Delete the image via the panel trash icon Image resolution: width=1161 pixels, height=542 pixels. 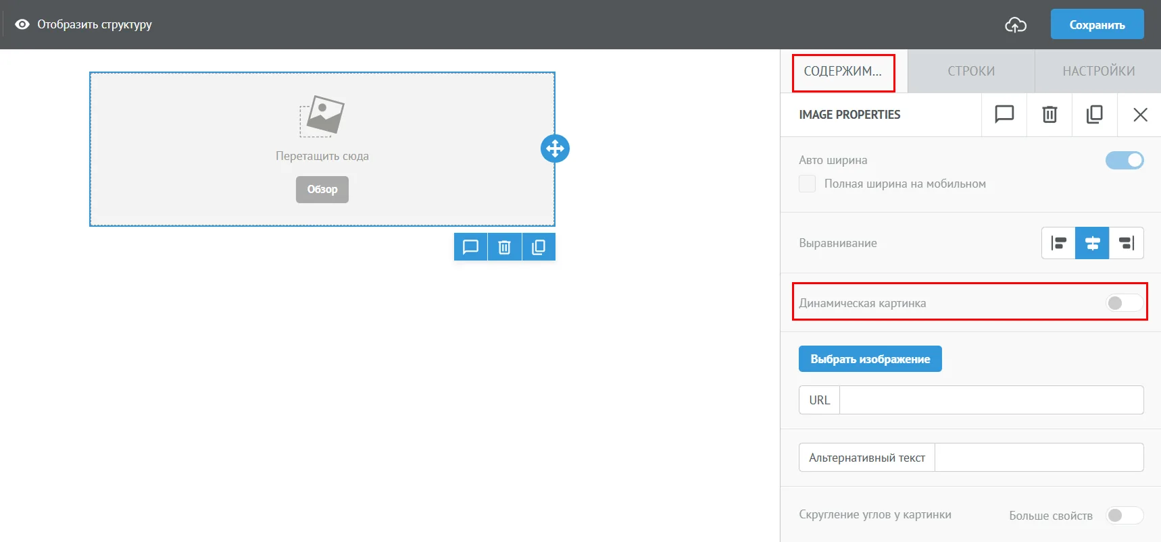click(x=1049, y=115)
